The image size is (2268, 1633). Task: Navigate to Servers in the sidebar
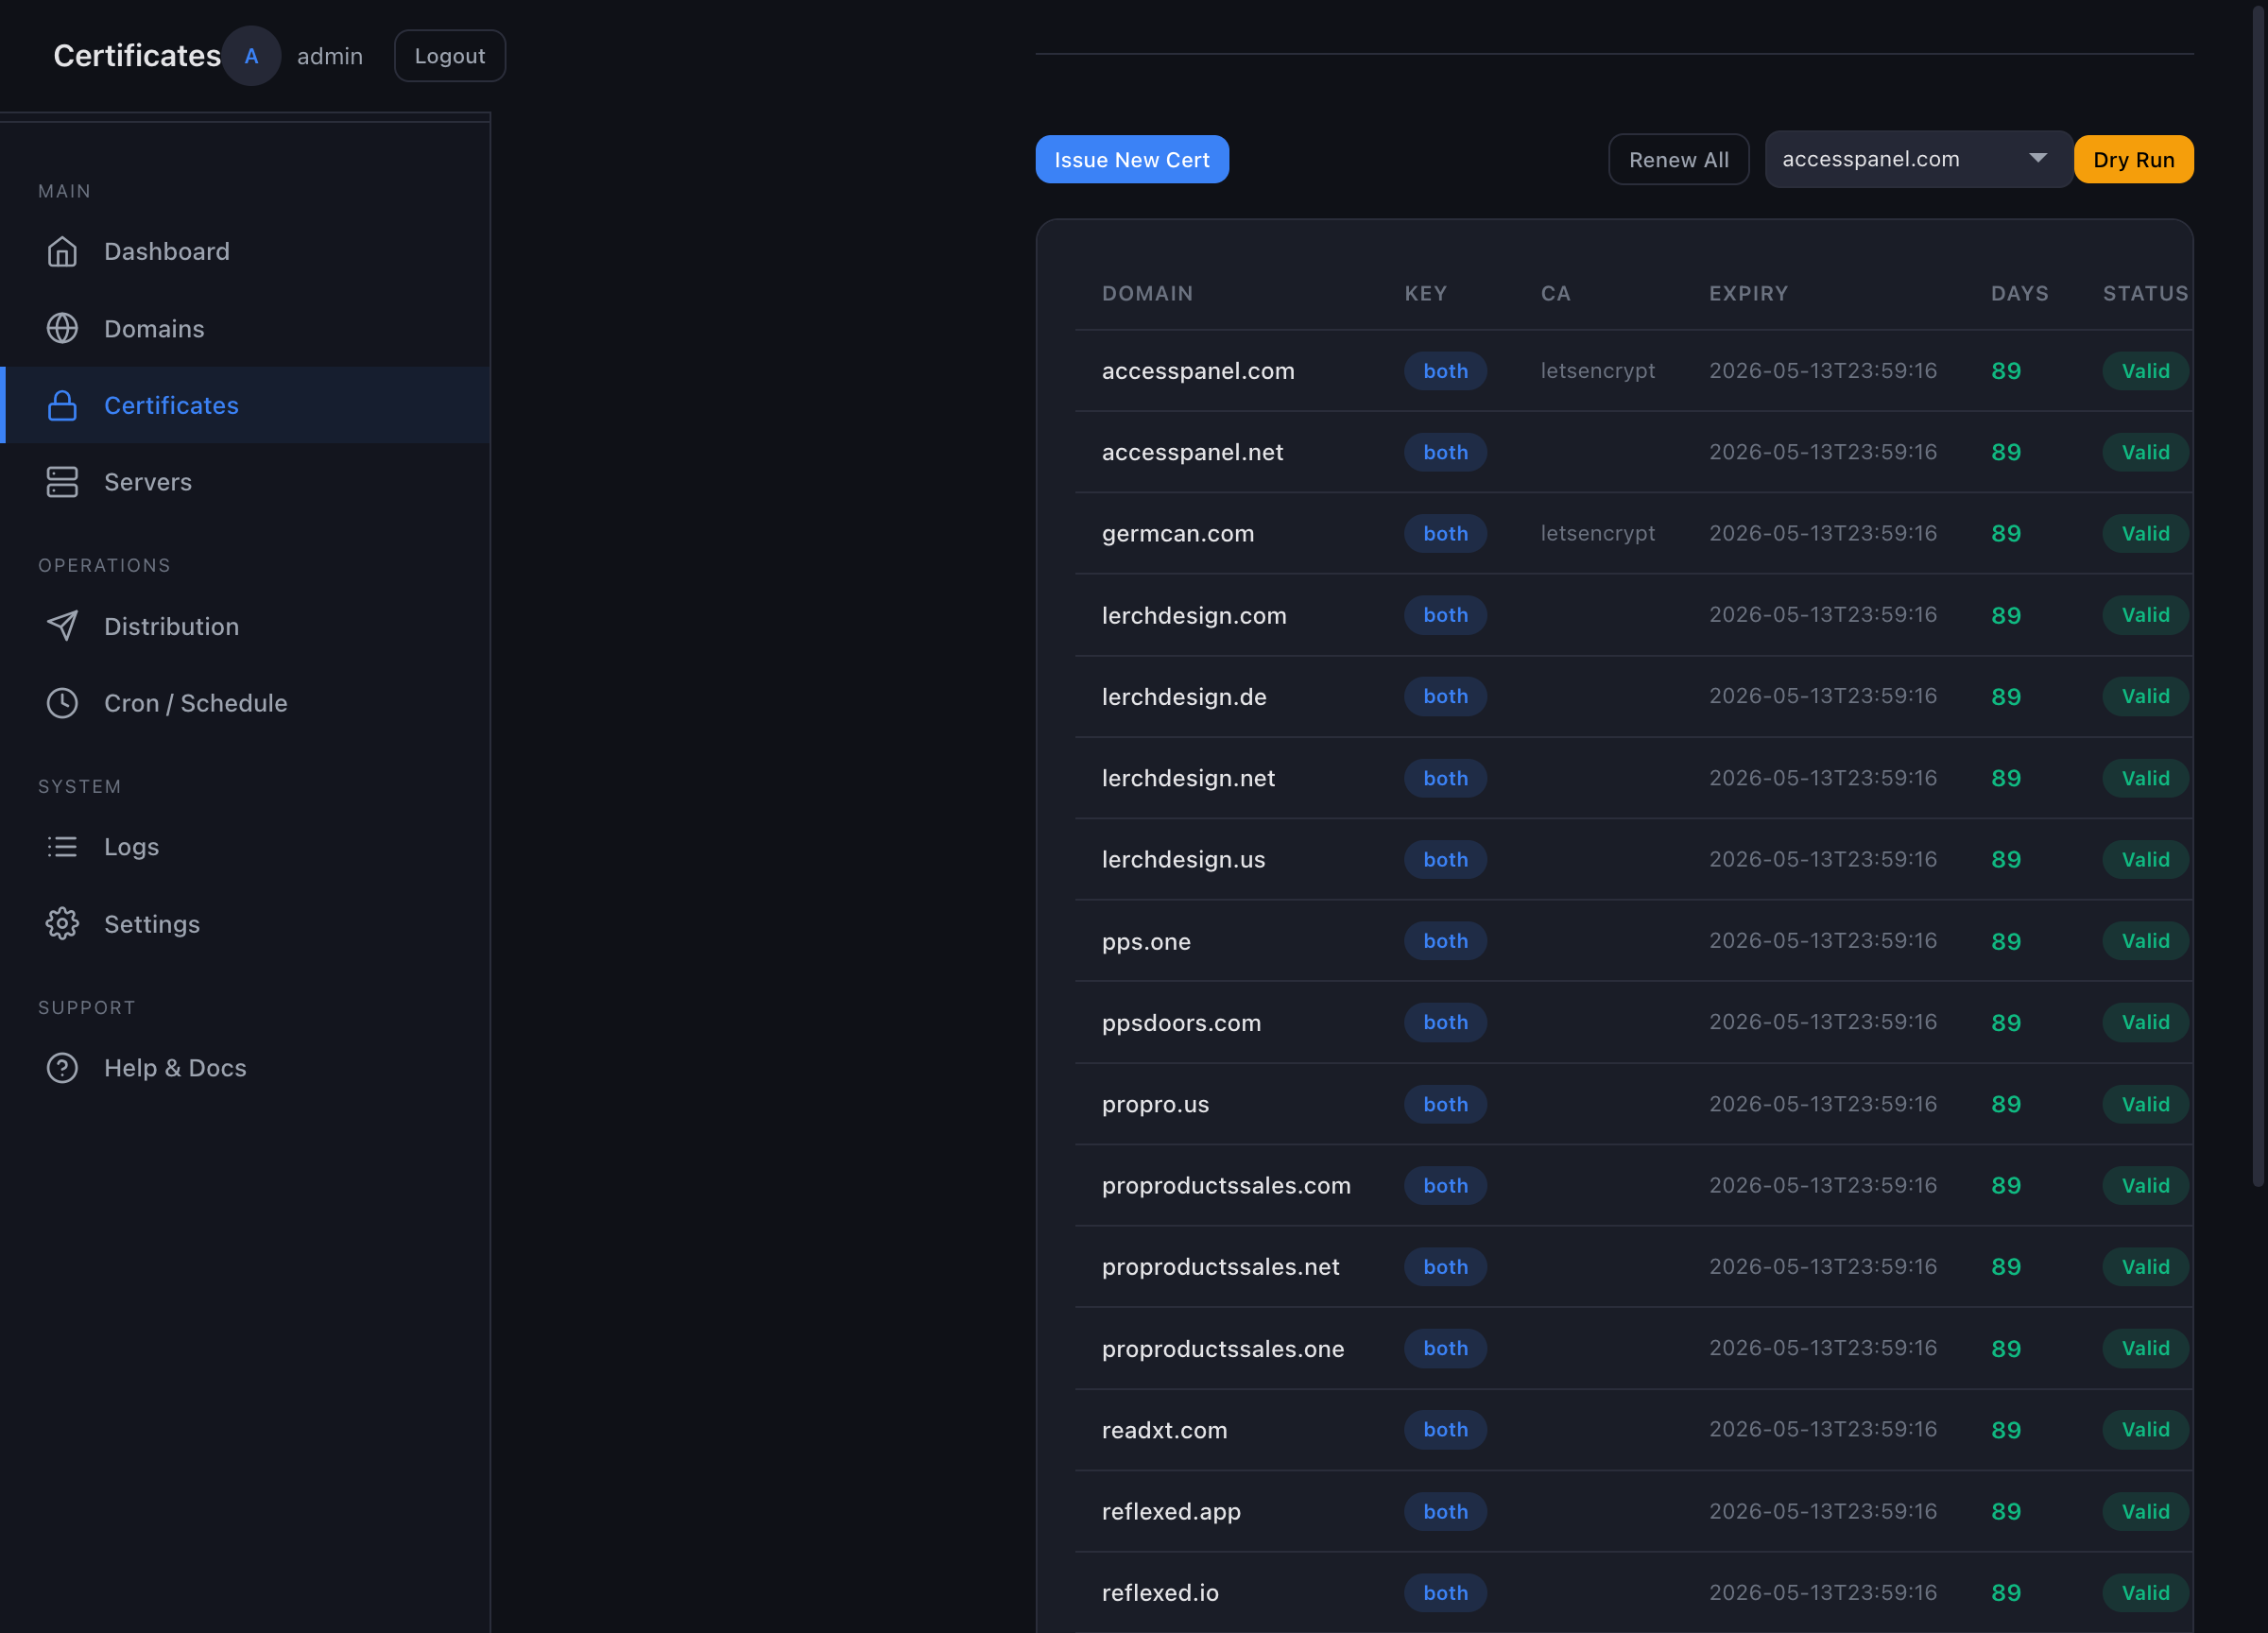(x=147, y=481)
